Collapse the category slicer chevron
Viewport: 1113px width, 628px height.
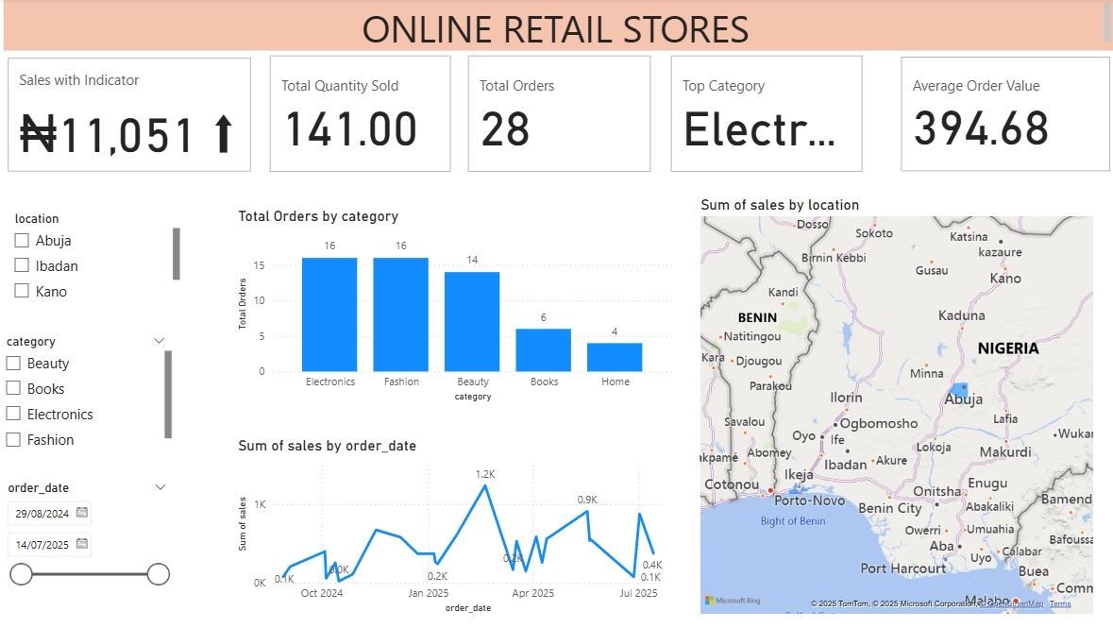[160, 341]
